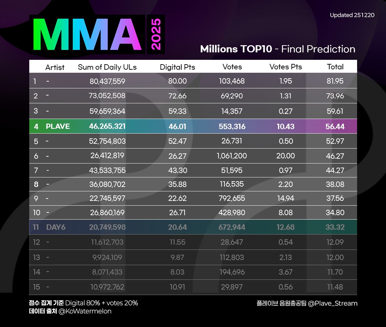Click votes value 103,468
The height and width of the screenshot is (327, 386).
tap(232, 81)
